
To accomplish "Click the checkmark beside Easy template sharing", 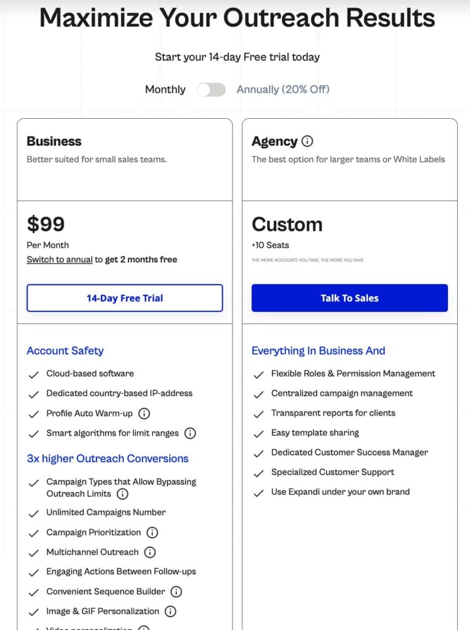I will click(259, 433).
